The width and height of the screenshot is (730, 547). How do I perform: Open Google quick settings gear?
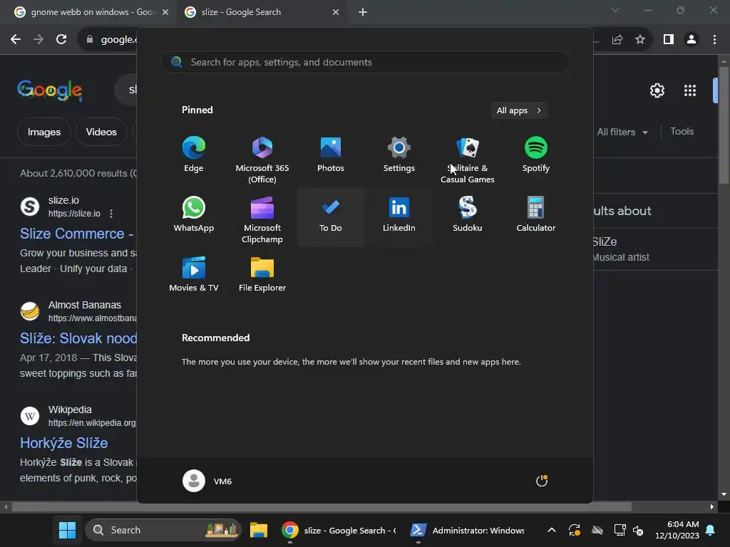point(657,90)
